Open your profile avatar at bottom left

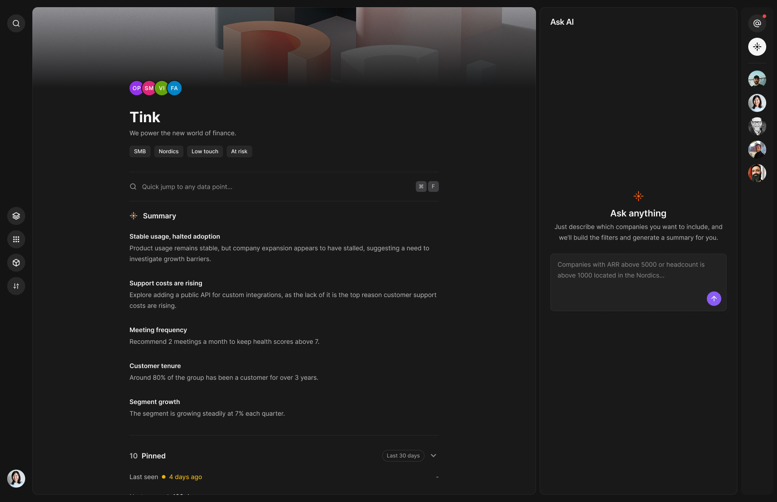16,479
